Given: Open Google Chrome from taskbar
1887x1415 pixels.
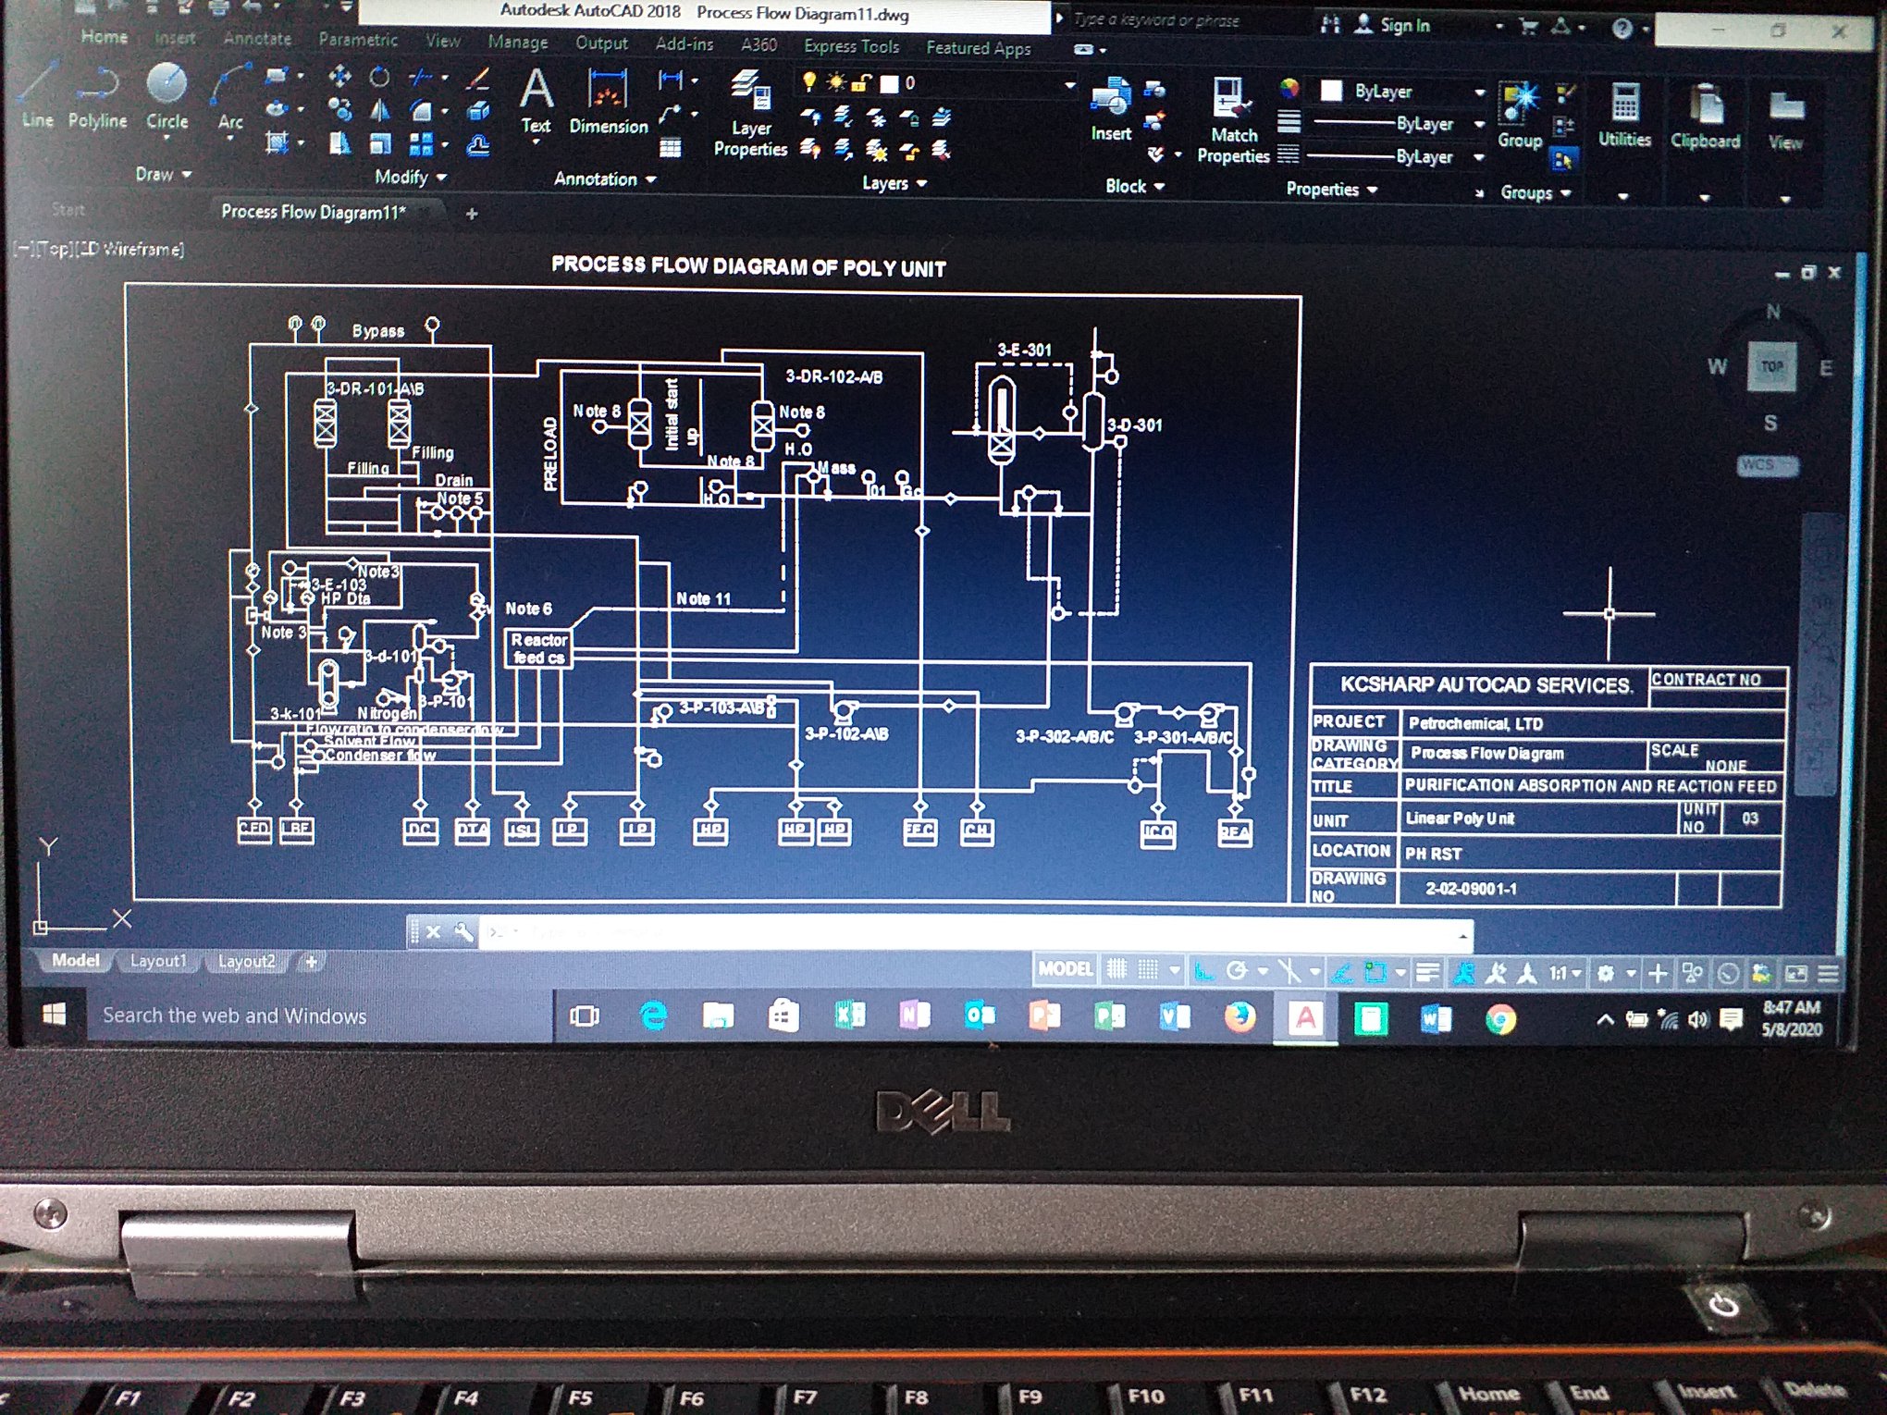Looking at the screenshot, I should (1500, 1019).
